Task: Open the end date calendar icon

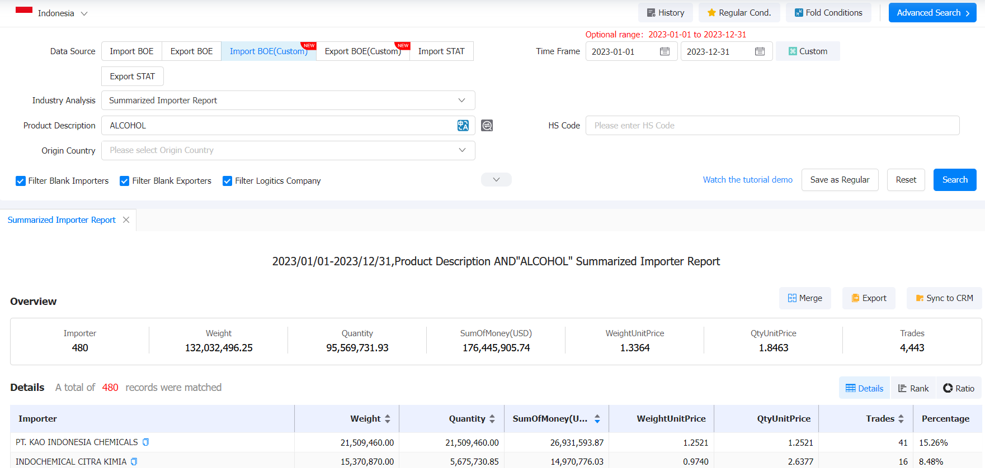Action: point(760,51)
